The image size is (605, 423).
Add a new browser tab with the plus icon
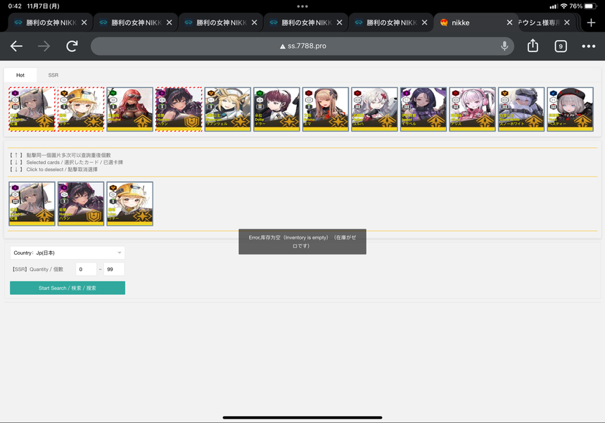(591, 23)
